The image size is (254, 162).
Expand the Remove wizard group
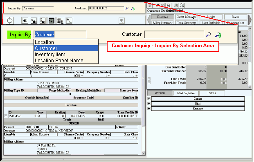click(x=149, y=109)
